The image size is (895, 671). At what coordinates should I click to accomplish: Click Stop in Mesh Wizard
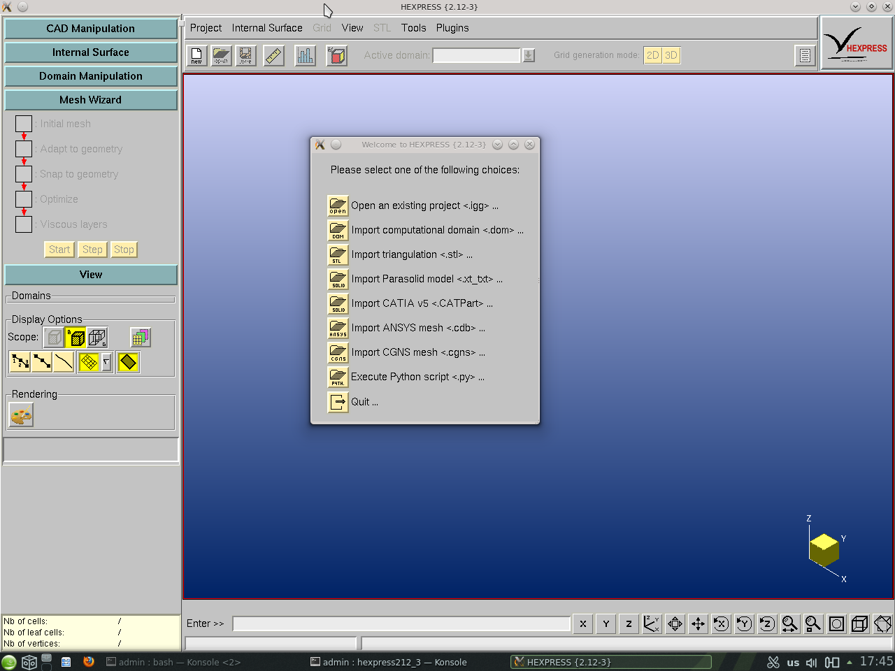point(124,250)
